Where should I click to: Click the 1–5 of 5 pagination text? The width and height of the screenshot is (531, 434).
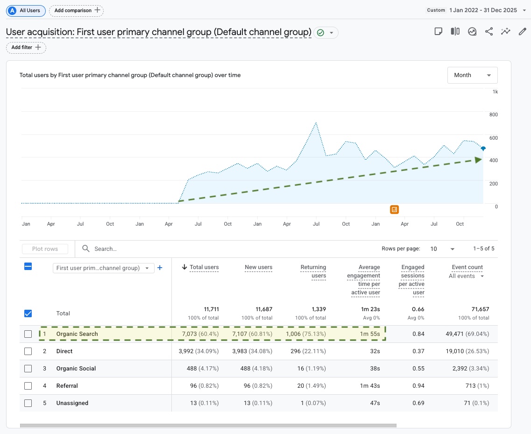tap(483, 249)
